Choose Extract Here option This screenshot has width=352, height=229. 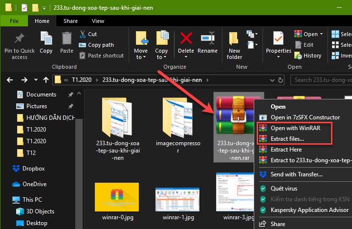[286, 150]
